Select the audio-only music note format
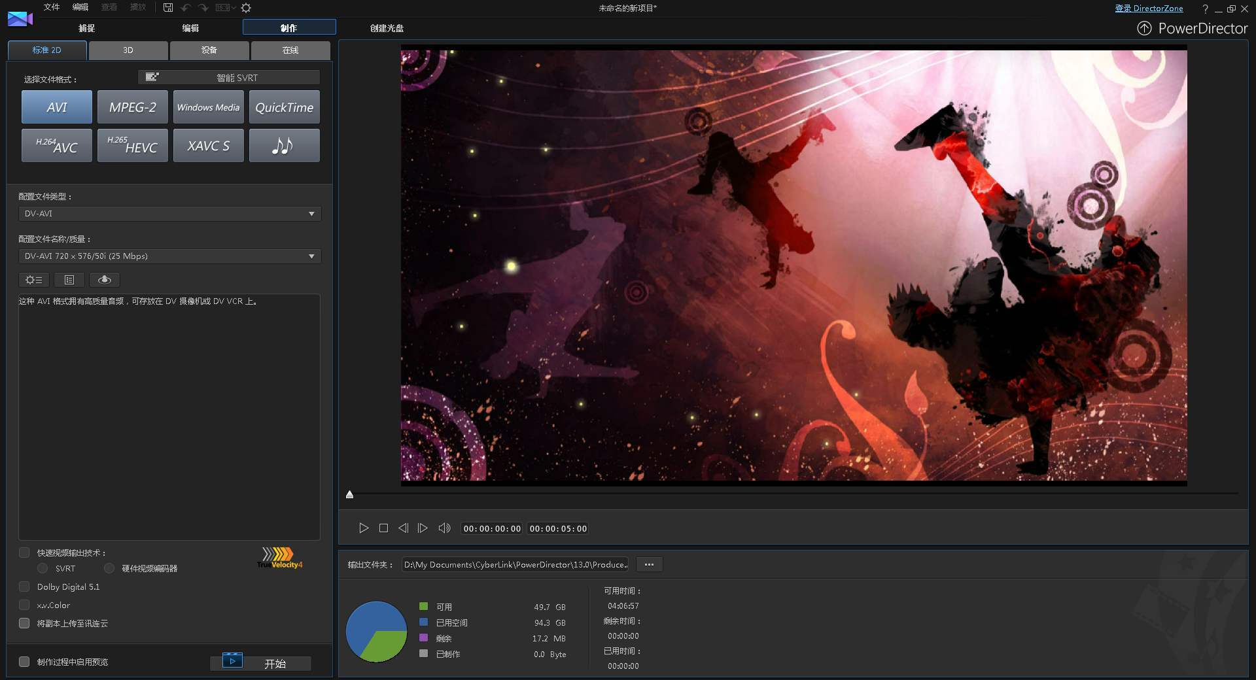This screenshot has width=1256, height=680. point(284,145)
